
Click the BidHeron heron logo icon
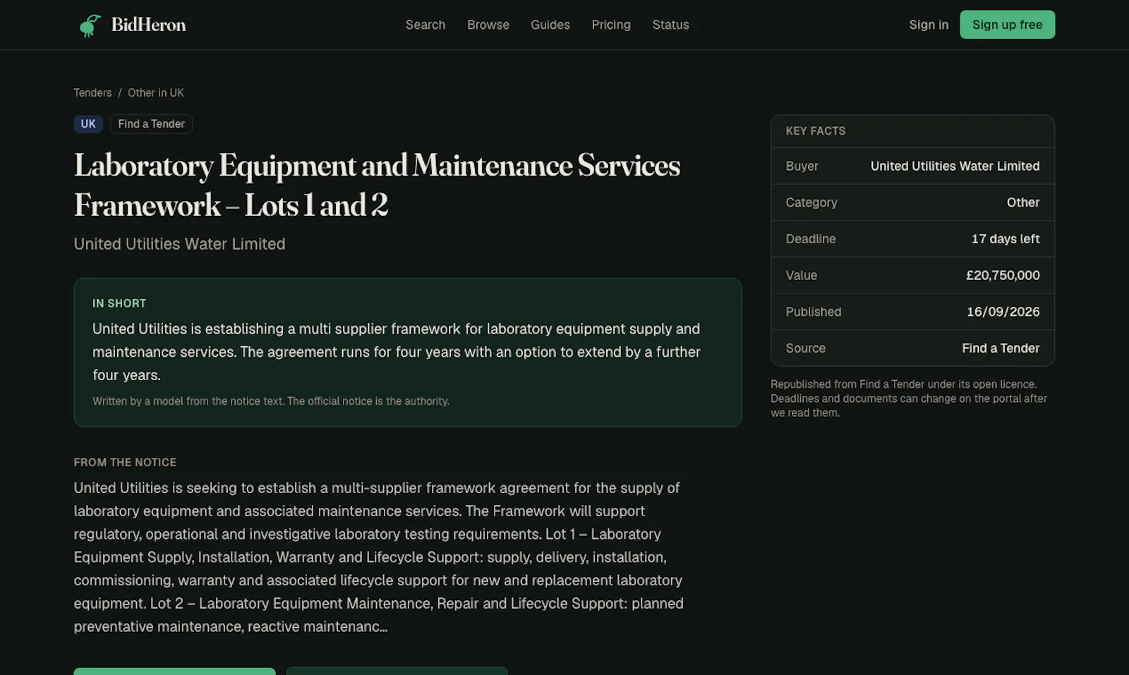[x=90, y=25]
